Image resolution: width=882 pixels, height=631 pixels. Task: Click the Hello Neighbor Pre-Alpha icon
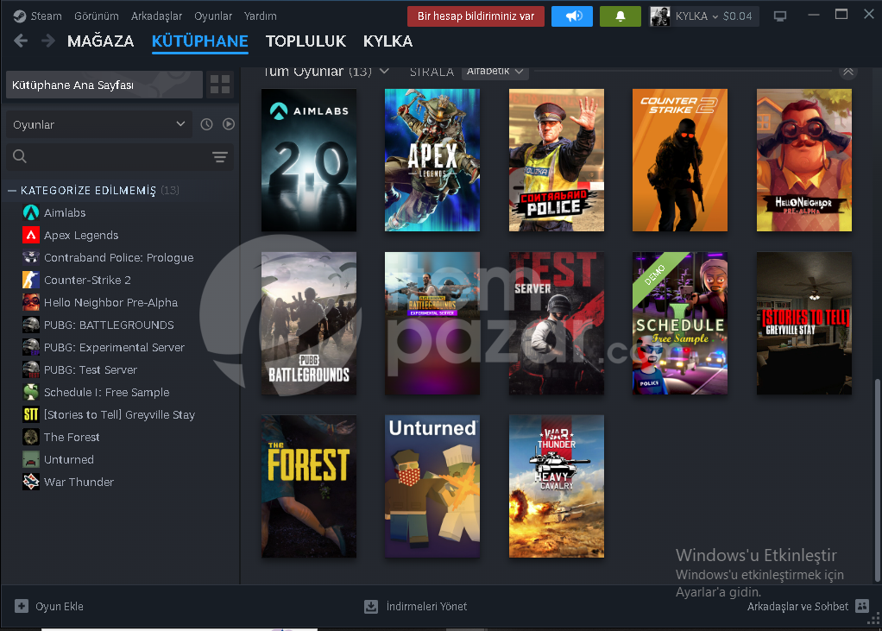pos(31,303)
